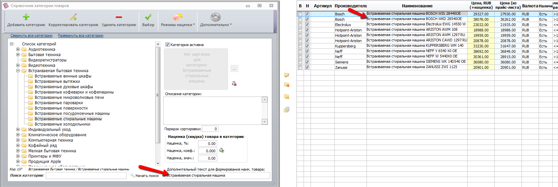This screenshot has height=187, width=558.
Task: Tick the В checkbox in the Zanussi row
Action: tap(300, 67)
